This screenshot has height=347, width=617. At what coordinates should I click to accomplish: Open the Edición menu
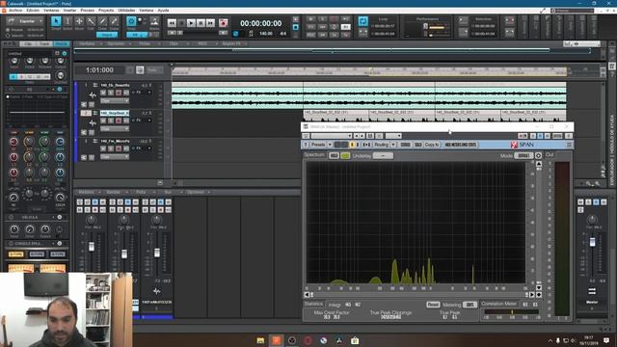click(33, 11)
